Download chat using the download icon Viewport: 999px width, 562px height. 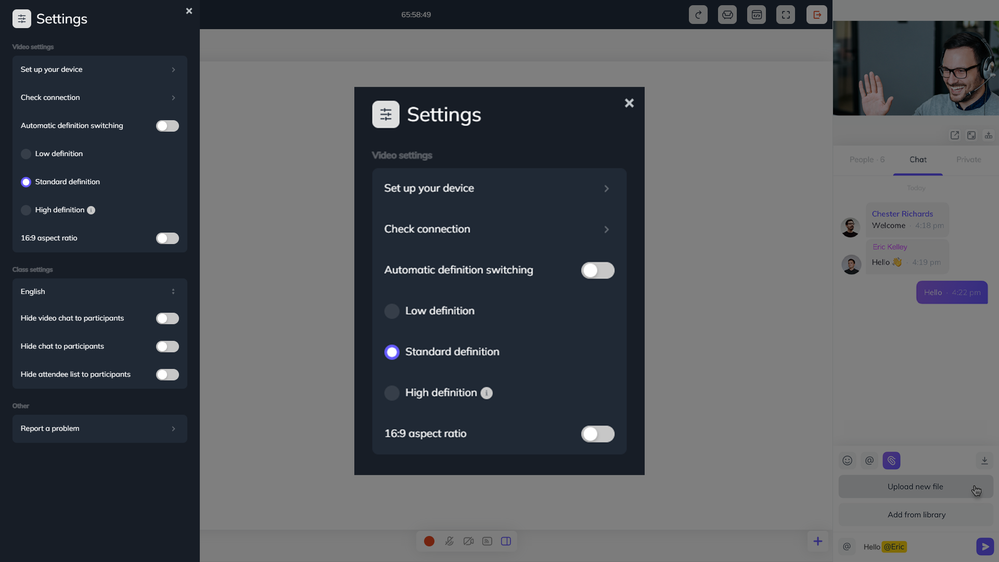984,461
